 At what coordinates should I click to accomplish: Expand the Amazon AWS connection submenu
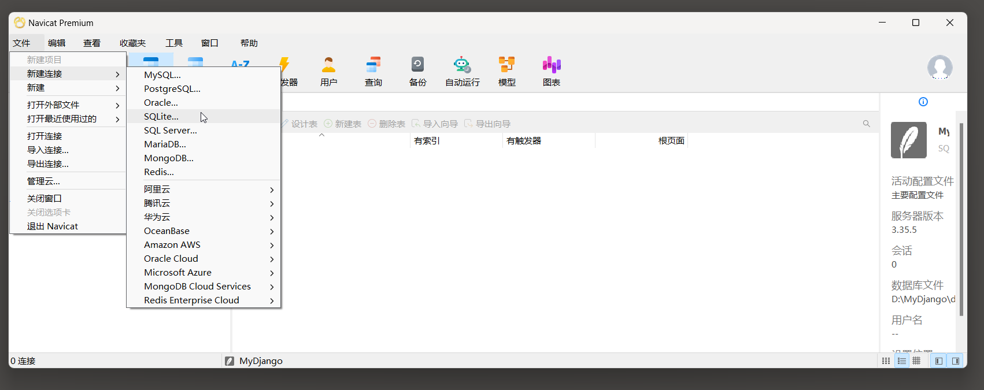(204, 245)
